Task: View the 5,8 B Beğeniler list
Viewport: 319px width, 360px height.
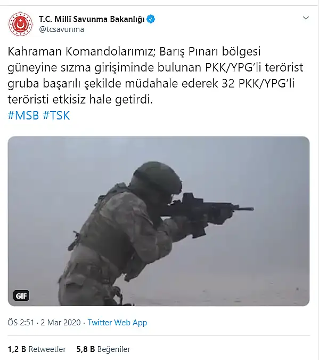Action: pos(103,349)
